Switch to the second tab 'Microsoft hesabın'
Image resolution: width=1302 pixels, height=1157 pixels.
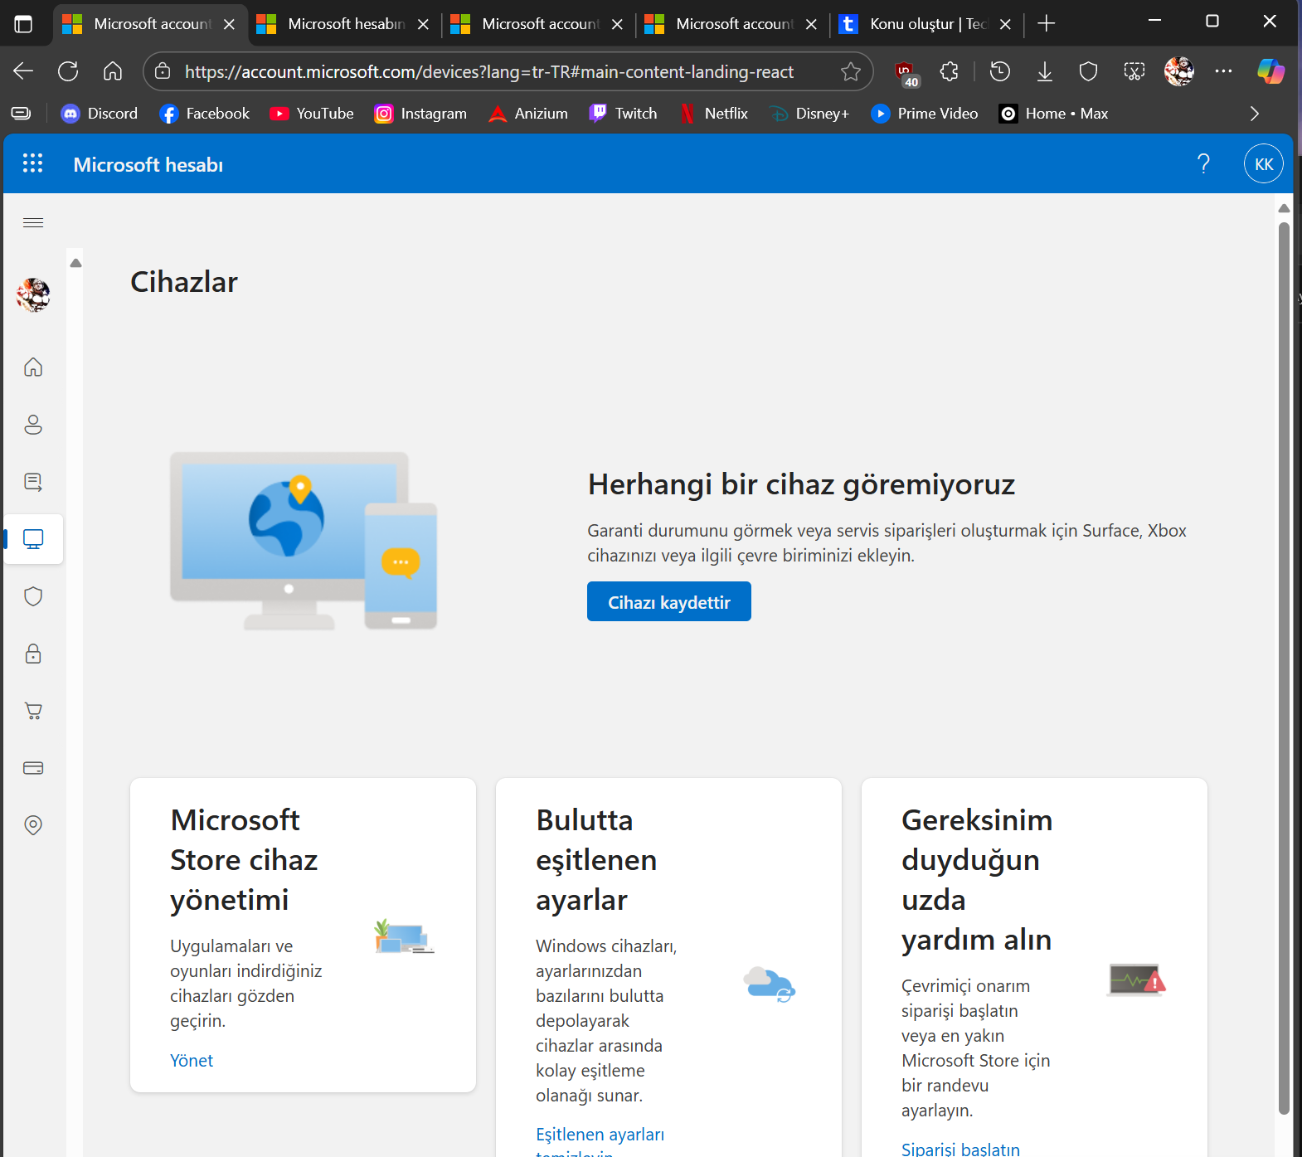[344, 24]
